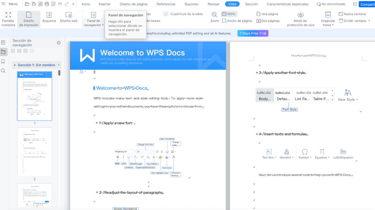The height and width of the screenshot is (210, 375).
Task: Switch to the Insertar tab
Action: (105, 4)
